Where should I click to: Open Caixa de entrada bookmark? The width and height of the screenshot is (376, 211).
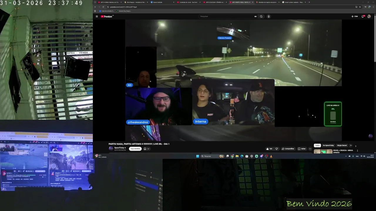(x=107, y=11)
